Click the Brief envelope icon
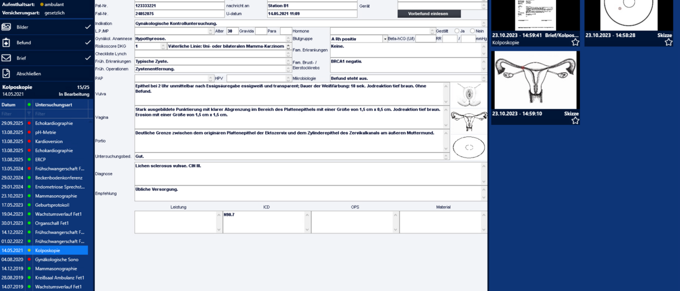 coord(7,58)
